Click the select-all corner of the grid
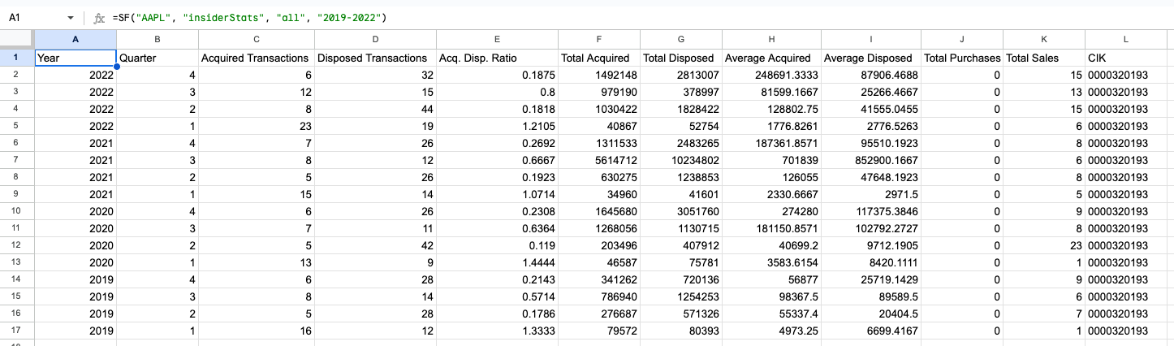The image size is (1174, 346). [16, 39]
